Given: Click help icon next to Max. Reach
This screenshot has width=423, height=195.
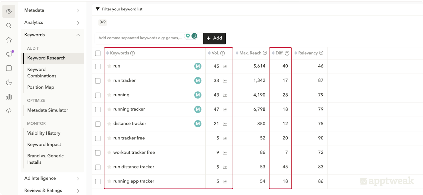Looking at the screenshot, I should point(265,53).
